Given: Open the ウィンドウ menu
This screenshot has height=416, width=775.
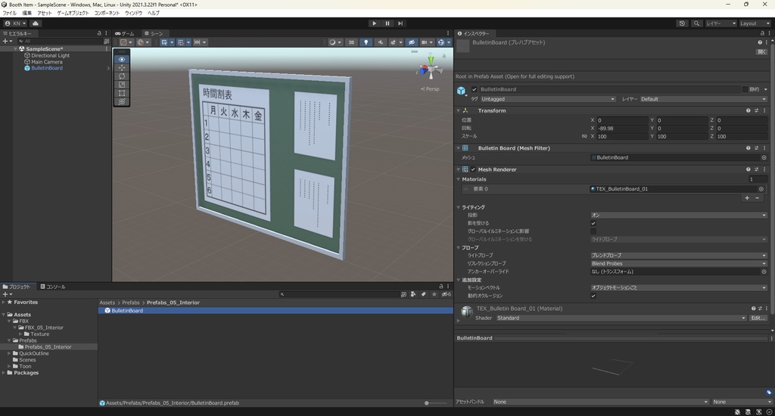Looking at the screenshot, I should click(133, 13).
